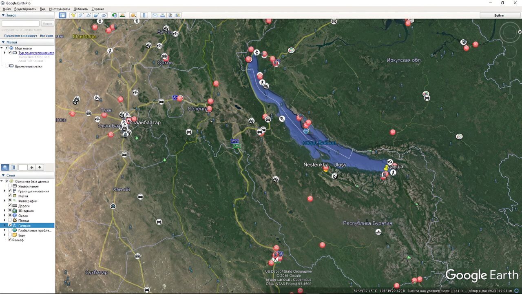Open the Проложить маршрут link
The height and width of the screenshot is (294, 522).
20,36
